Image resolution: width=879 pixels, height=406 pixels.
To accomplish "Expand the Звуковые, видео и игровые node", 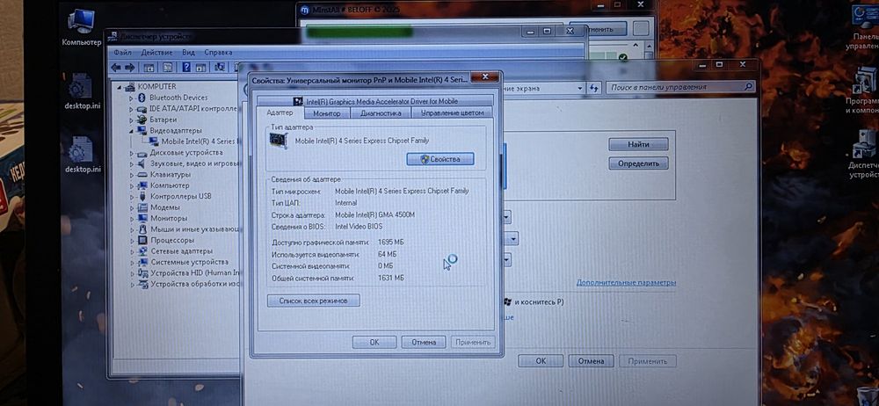I will [131, 163].
